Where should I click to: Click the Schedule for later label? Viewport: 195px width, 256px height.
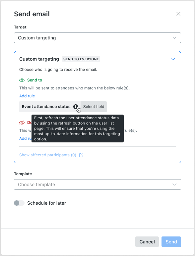coord(46,203)
